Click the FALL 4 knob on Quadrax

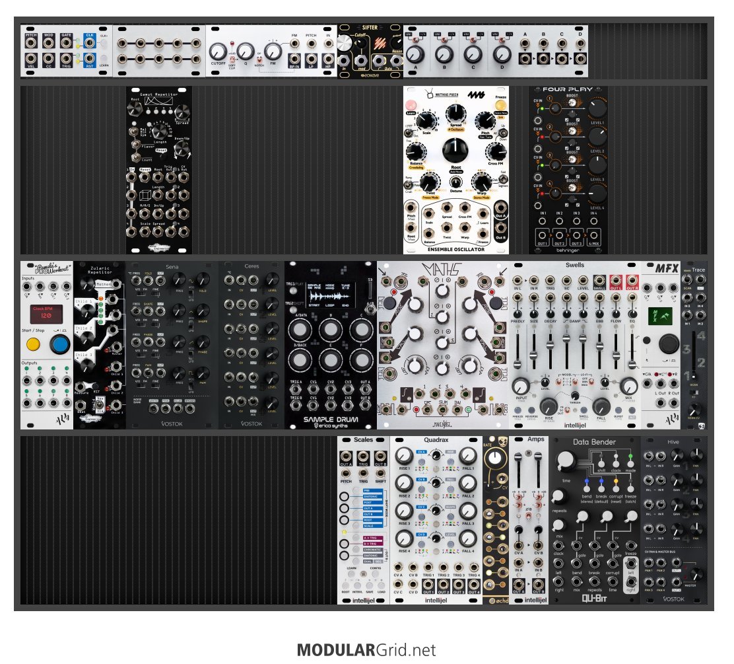[467, 538]
